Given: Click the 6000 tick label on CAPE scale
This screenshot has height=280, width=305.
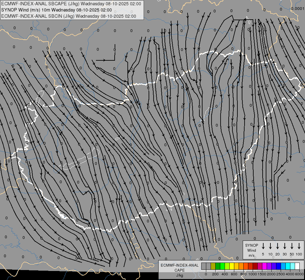Looking at the screenshot, I should point(299,274).
